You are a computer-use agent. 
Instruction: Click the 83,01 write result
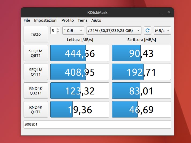(x=141, y=91)
